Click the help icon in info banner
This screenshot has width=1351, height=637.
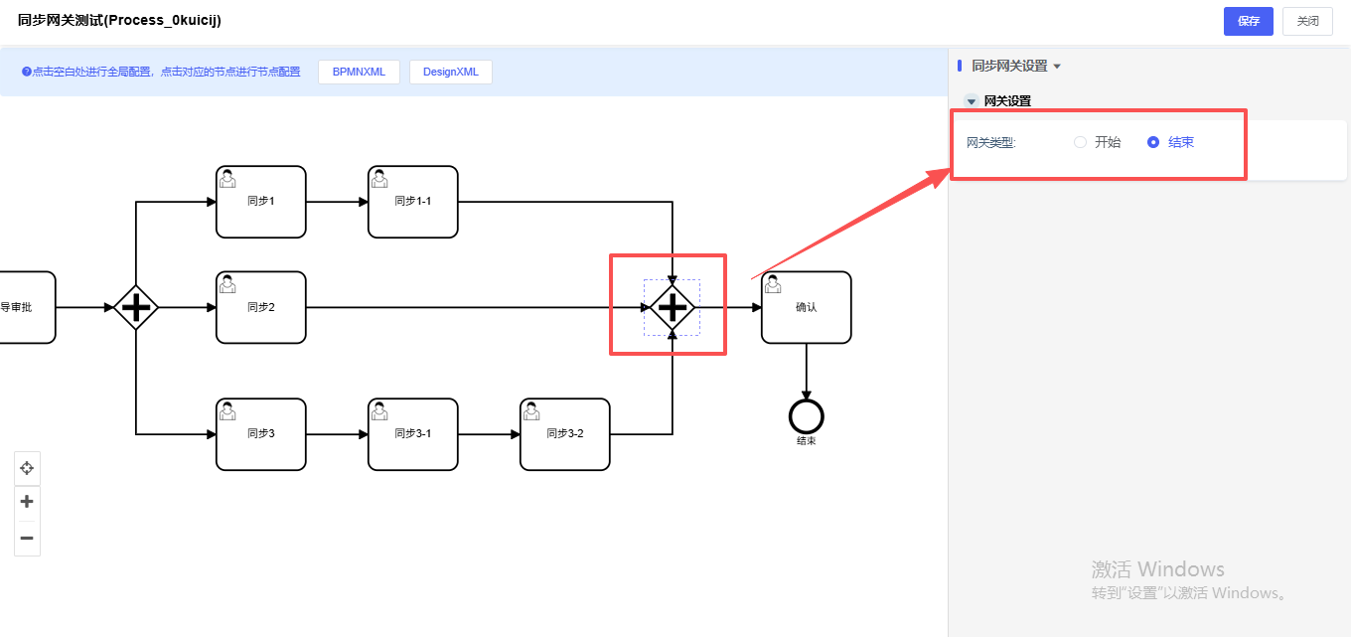27,72
